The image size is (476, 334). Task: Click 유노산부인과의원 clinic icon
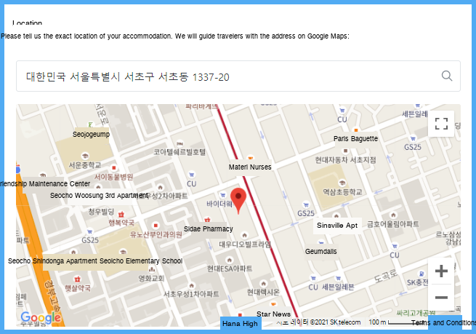156,225
